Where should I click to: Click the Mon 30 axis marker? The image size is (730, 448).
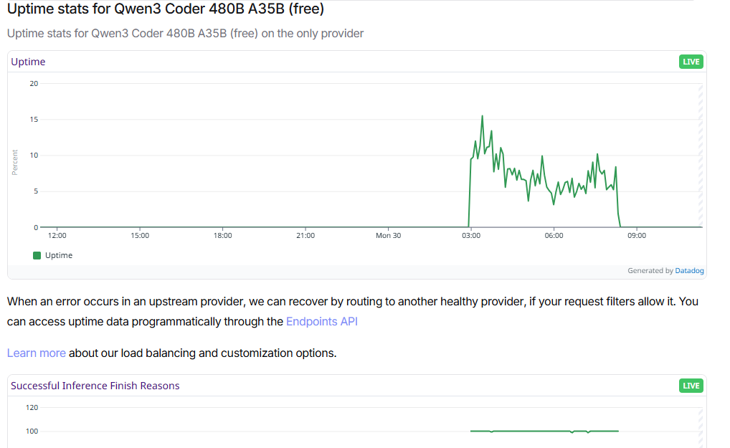pos(388,235)
